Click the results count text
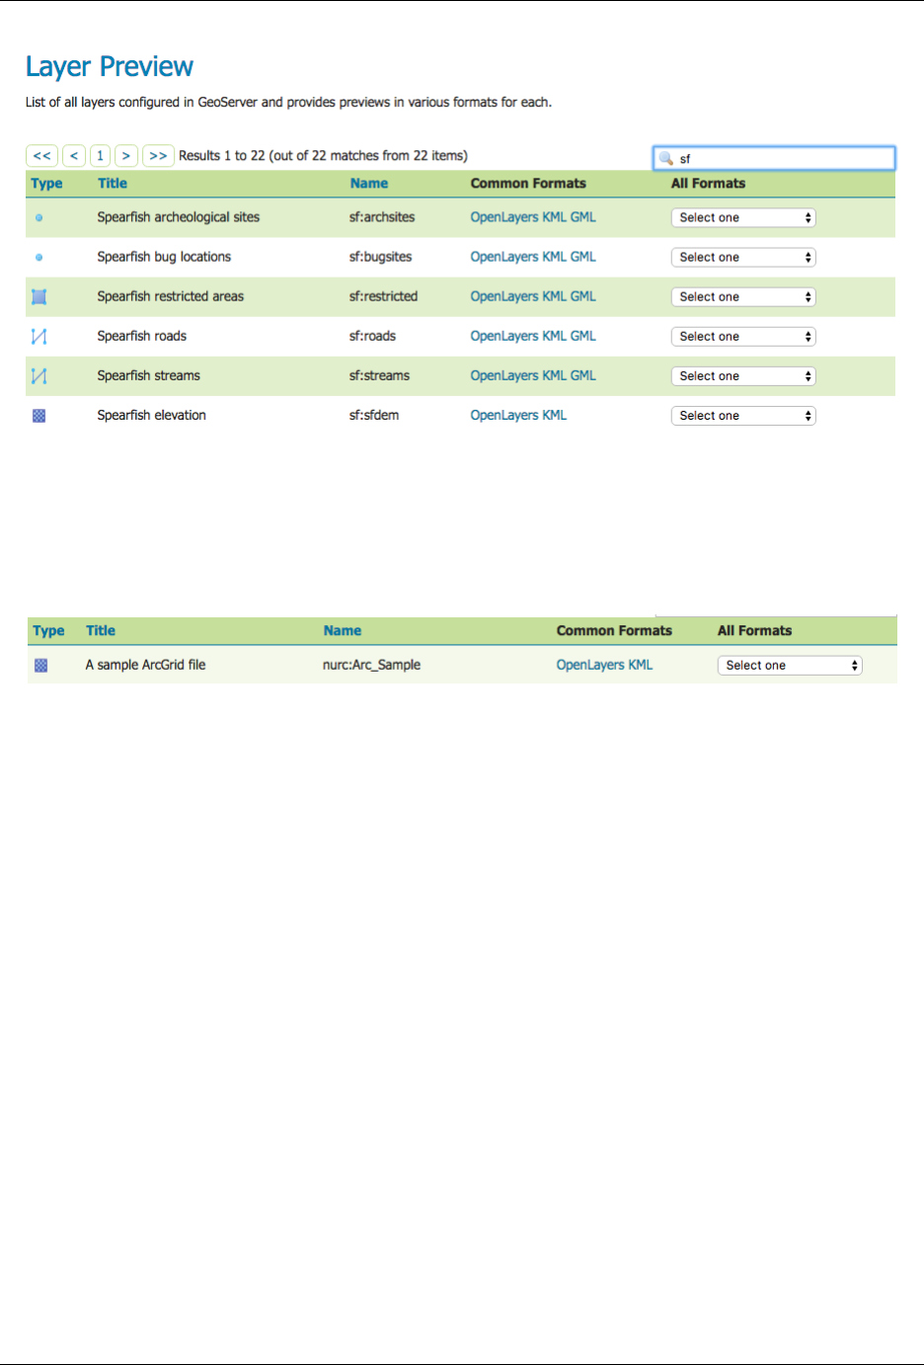This screenshot has height=1365, width=924. click(x=323, y=156)
